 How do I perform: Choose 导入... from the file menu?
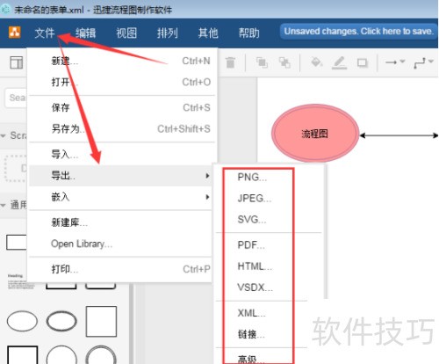click(x=122, y=154)
